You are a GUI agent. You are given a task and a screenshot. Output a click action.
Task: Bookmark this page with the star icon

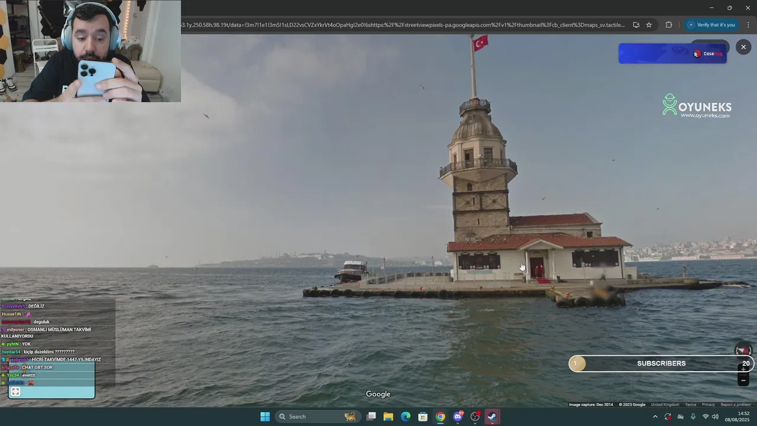pos(649,25)
